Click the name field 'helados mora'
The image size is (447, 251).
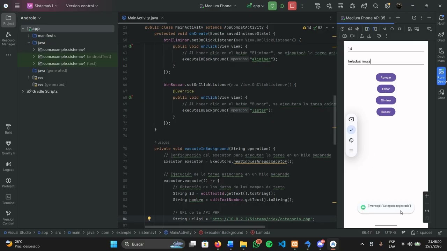pos(386,61)
